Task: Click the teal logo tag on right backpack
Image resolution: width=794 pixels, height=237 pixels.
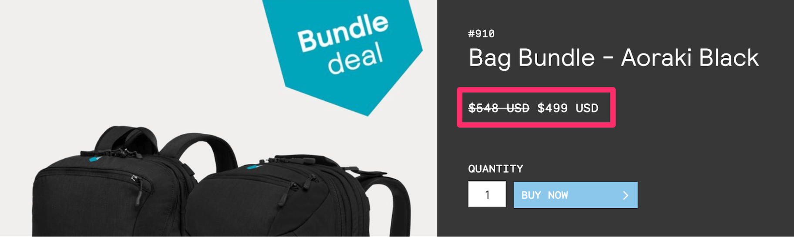Action: pos(254,167)
